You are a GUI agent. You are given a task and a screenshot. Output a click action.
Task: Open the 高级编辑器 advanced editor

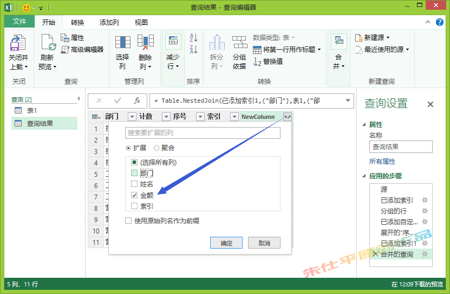[82, 50]
